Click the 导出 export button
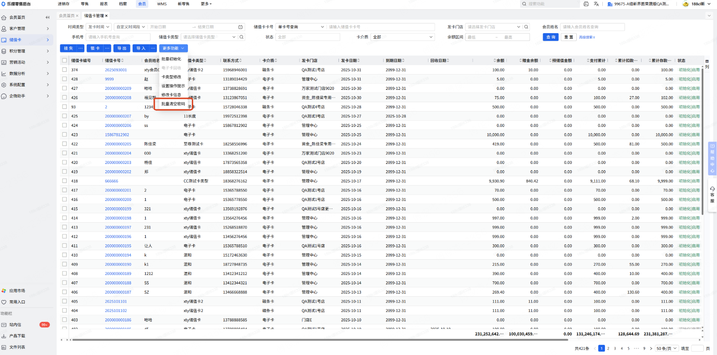717x355 pixels. pos(122,49)
